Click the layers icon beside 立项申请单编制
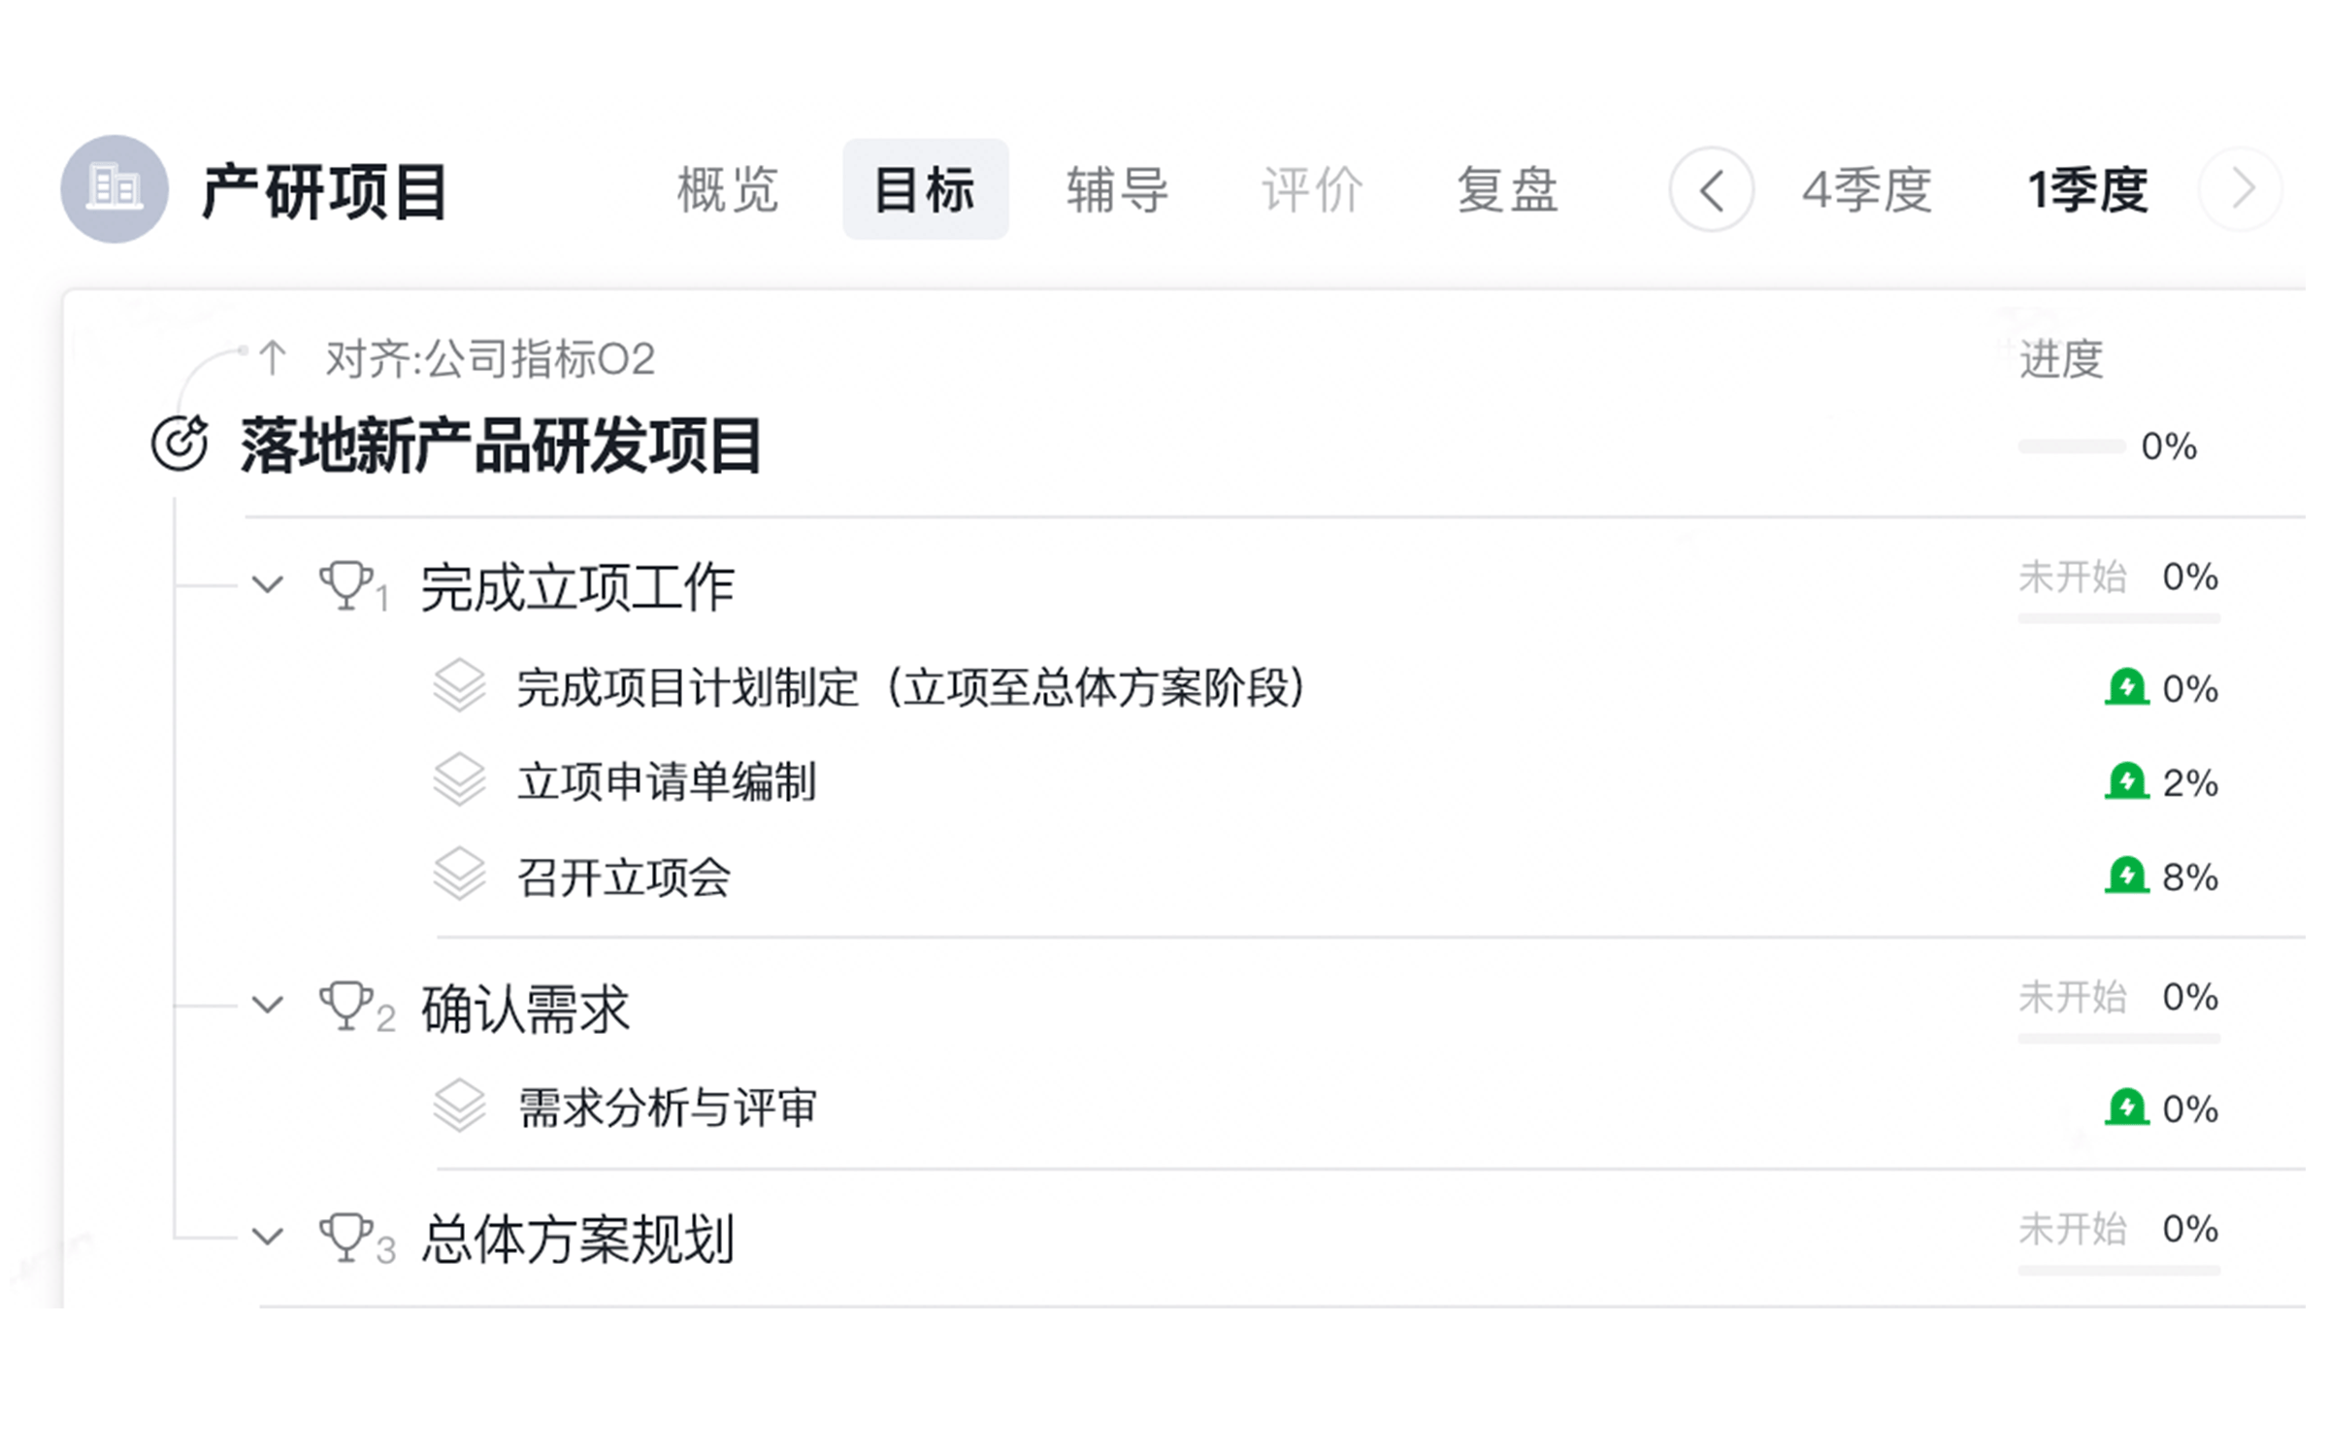The width and height of the screenshot is (2329, 1456). click(459, 780)
